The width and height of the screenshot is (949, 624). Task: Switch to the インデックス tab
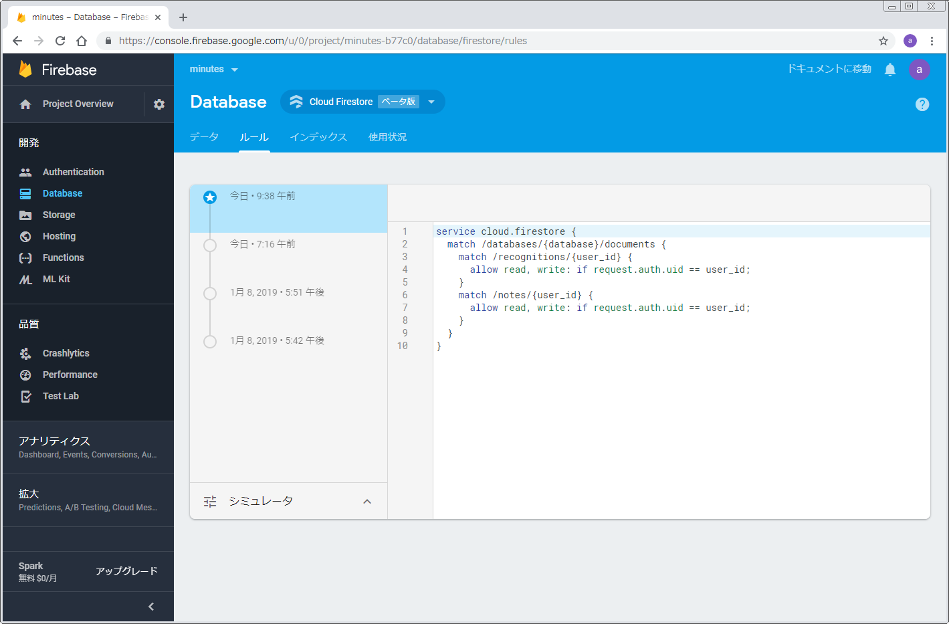pos(318,137)
